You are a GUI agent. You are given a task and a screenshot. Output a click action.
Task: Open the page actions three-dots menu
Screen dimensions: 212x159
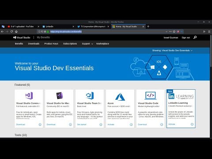pos(170,31)
